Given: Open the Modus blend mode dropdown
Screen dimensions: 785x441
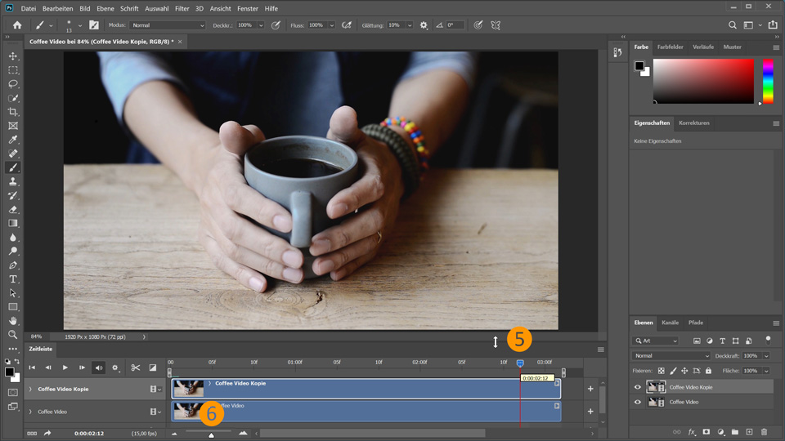Looking at the screenshot, I should click(x=167, y=25).
